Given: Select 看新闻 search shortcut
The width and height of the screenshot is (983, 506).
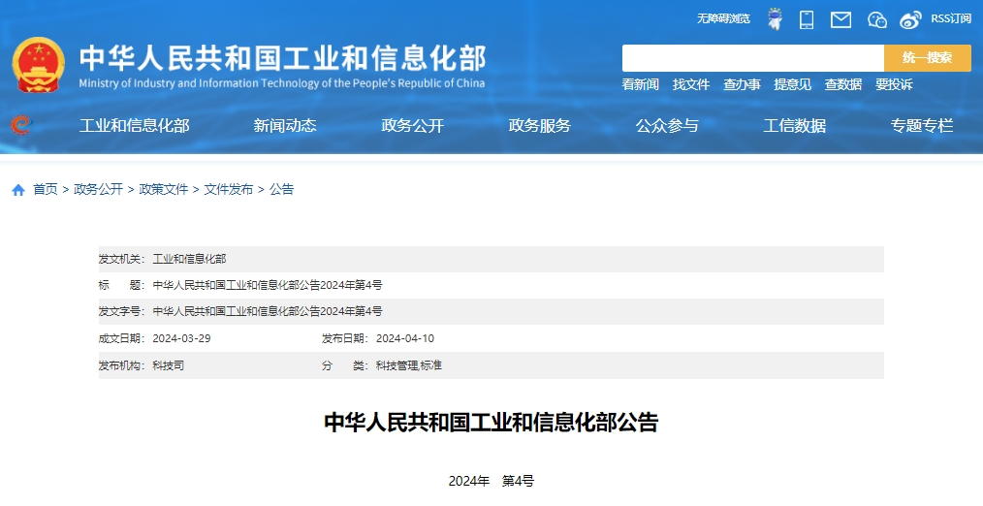Looking at the screenshot, I should point(640,84).
